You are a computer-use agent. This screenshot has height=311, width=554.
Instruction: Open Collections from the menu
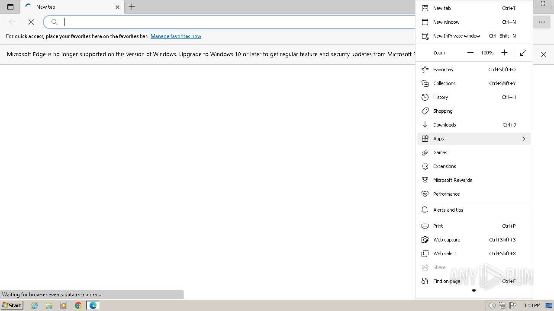pos(474,83)
